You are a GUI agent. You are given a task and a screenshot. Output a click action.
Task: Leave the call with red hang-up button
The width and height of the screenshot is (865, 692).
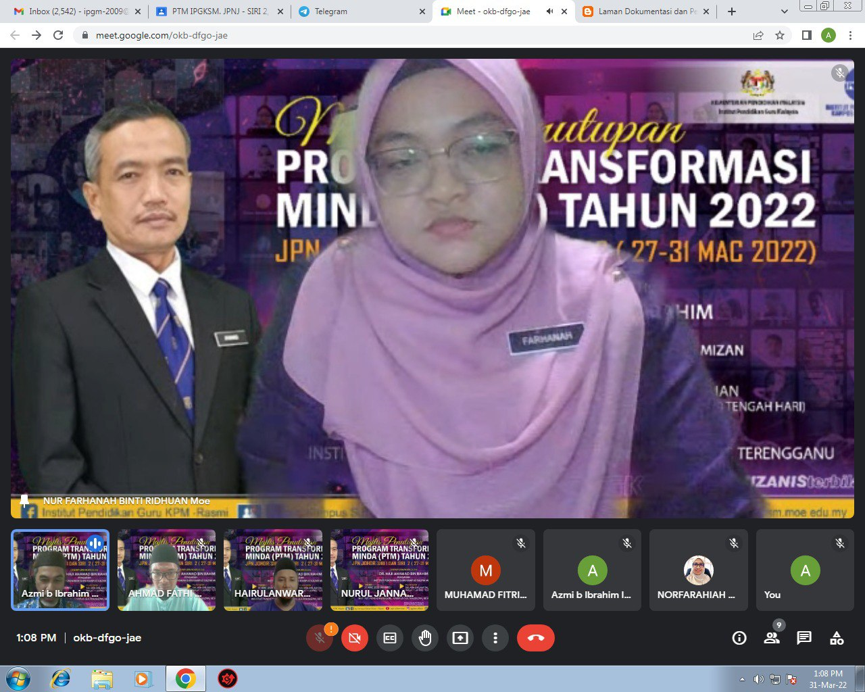536,638
